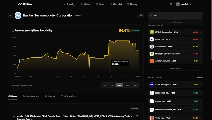Click the Navitas Semiconductor logo

point(18,15)
